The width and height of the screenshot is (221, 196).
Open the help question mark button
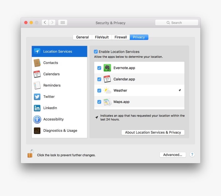[192, 155]
